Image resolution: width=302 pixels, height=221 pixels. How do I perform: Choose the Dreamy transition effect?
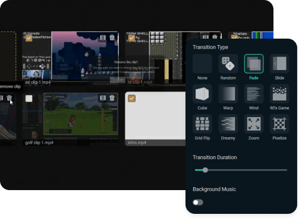click(x=228, y=124)
